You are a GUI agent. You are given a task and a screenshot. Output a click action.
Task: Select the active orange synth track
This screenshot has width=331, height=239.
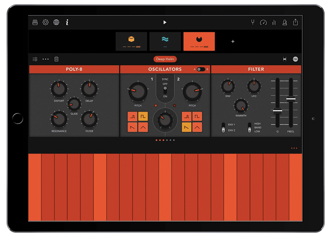click(x=199, y=41)
